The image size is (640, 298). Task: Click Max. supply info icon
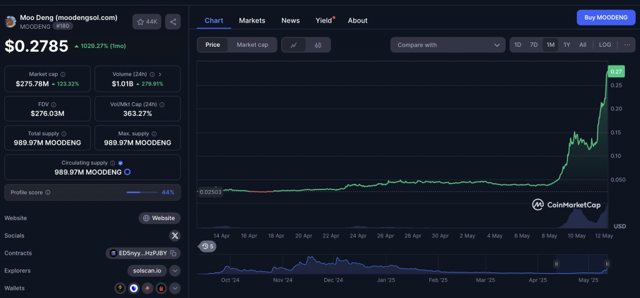[154, 133]
